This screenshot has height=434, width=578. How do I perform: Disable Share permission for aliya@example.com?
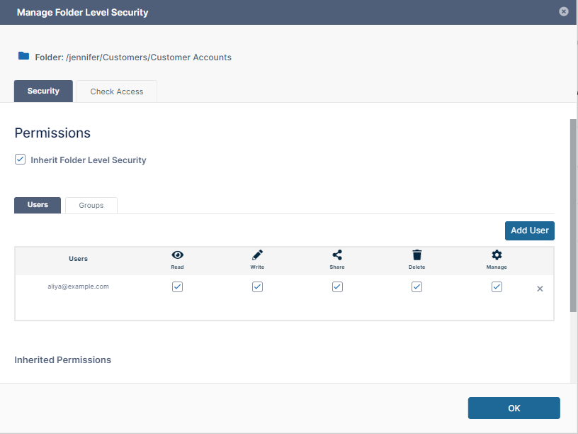(337, 287)
